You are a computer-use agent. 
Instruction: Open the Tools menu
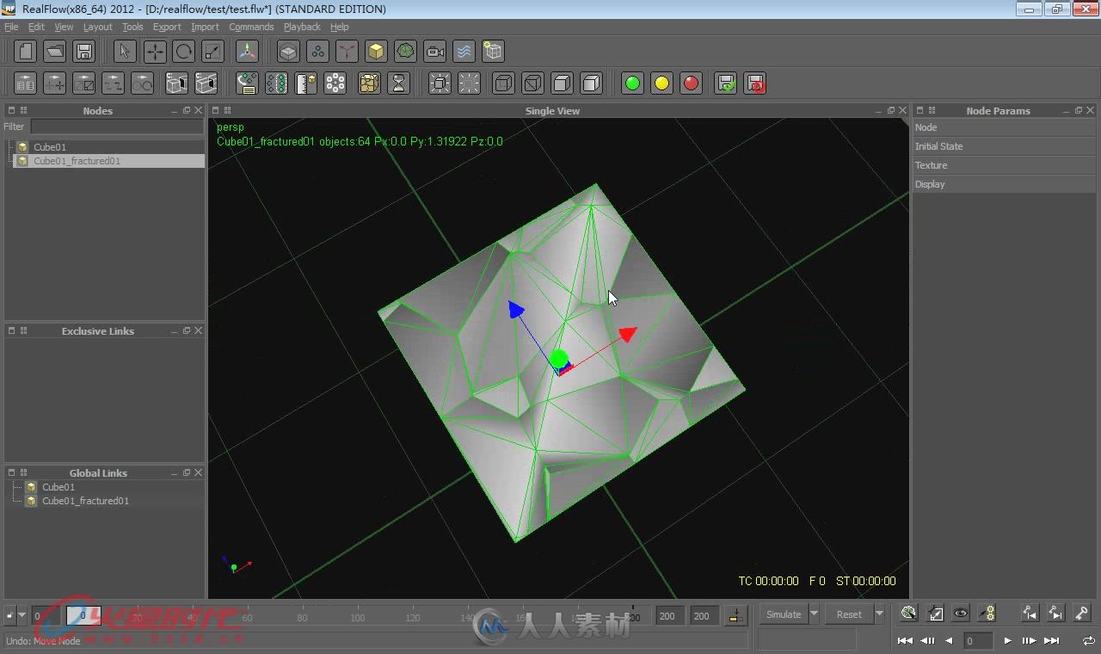pos(132,27)
